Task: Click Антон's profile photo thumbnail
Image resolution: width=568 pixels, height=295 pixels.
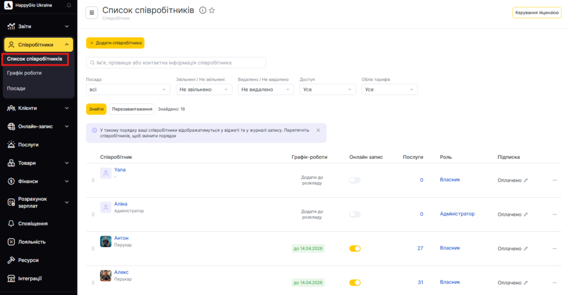Action: click(106, 241)
